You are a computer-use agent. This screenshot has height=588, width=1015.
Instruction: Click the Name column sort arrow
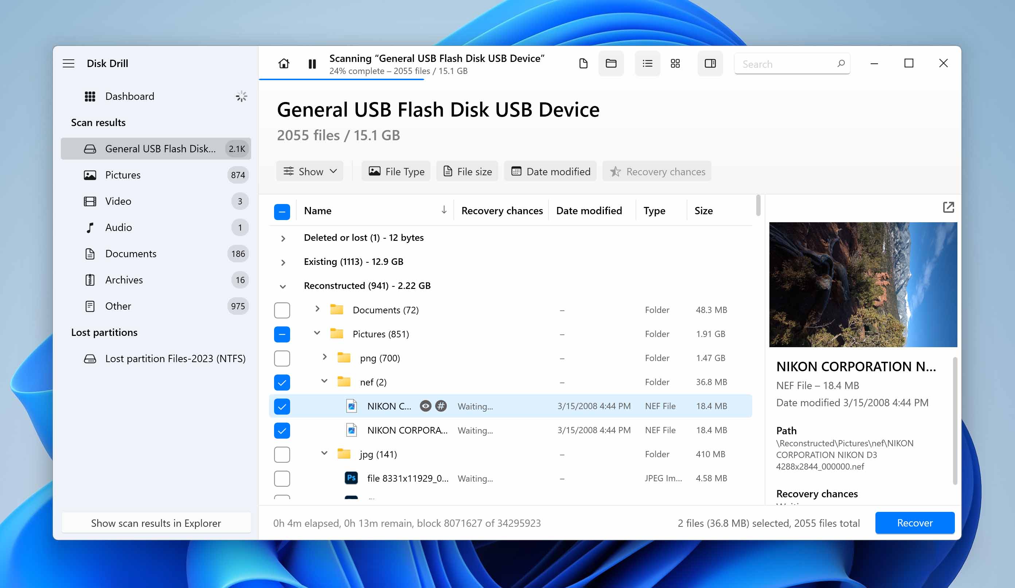[x=444, y=210]
